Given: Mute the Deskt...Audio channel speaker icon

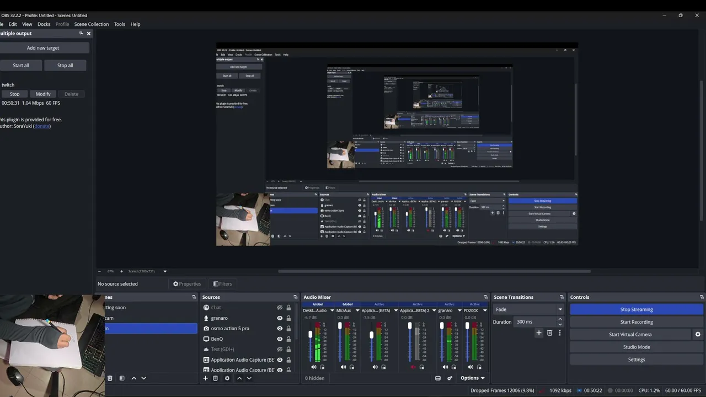Looking at the screenshot, I should [314, 367].
